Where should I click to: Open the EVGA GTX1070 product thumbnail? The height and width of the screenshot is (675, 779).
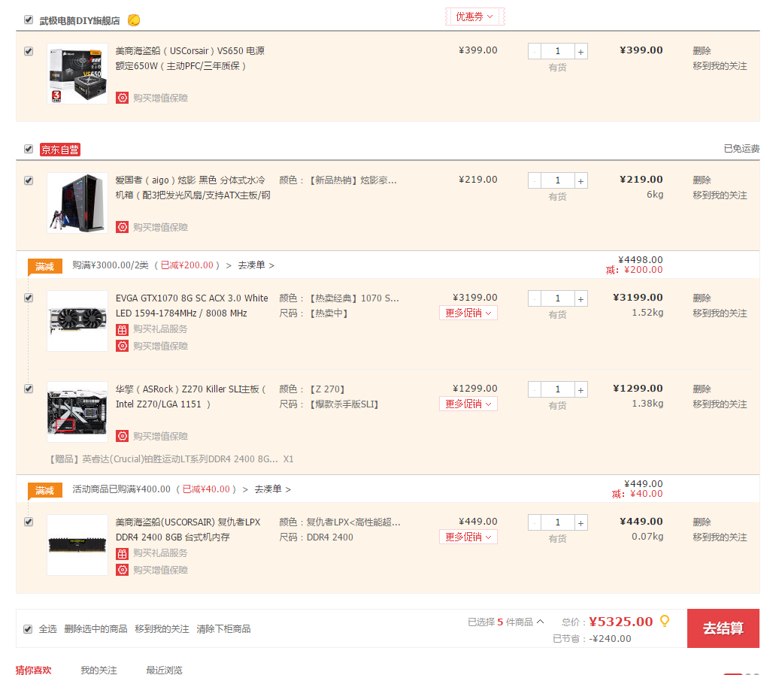point(77,321)
